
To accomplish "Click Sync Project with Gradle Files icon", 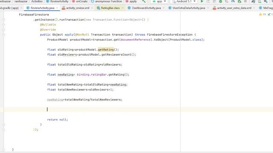I will [x=253, y=1].
